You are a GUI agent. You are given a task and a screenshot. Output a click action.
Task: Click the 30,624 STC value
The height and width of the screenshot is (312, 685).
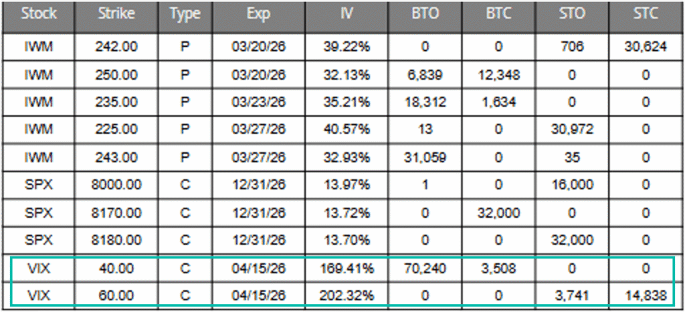644,47
